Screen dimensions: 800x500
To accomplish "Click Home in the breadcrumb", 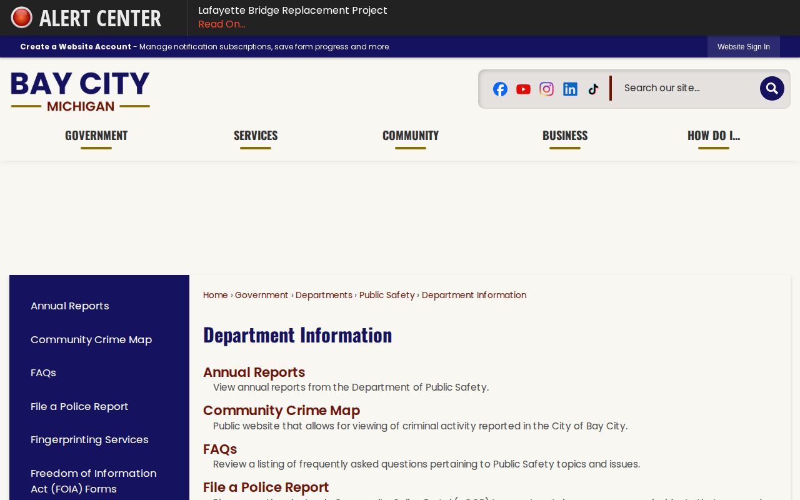I will 215,295.
